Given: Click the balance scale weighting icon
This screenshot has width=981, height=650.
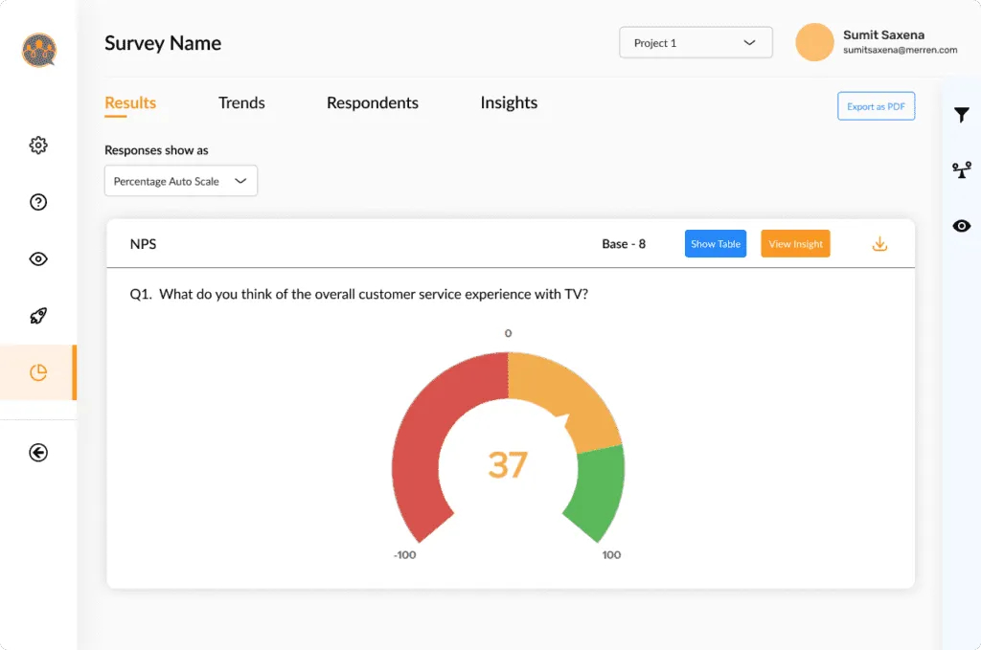Looking at the screenshot, I should click(962, 169).
